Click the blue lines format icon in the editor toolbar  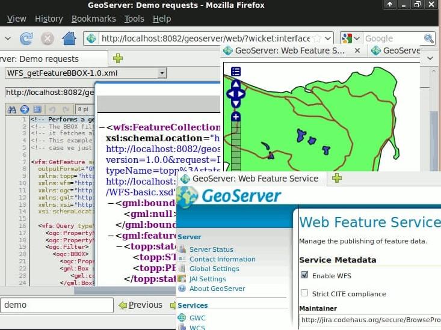[37, 109]
